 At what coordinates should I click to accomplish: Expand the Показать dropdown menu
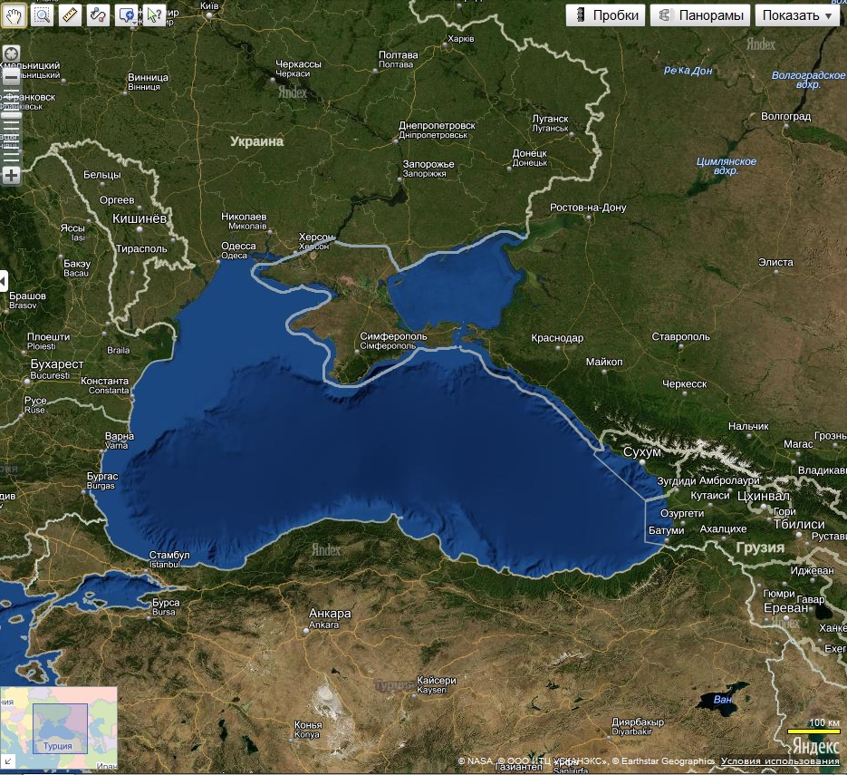tap(797, 15)
